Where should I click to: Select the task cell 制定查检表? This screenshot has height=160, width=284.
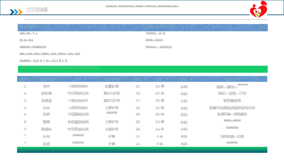coord(232,100)
